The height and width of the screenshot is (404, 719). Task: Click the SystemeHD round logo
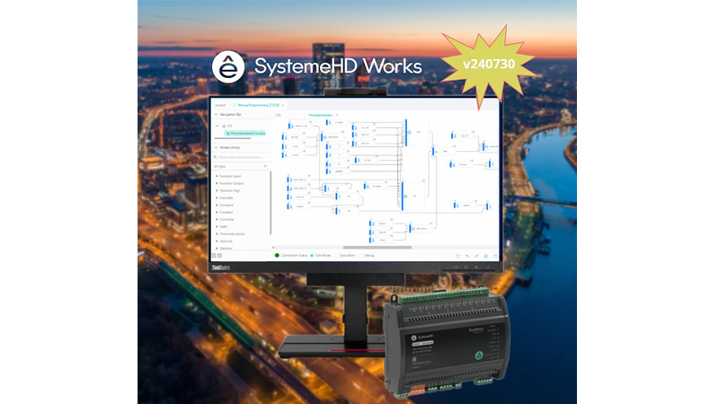click(228, 66)
